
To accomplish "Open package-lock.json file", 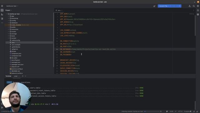I will 17,64.
